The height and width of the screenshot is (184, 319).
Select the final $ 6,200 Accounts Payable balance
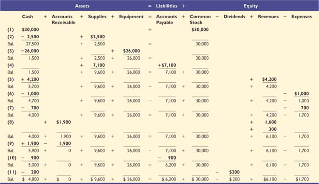169,179
